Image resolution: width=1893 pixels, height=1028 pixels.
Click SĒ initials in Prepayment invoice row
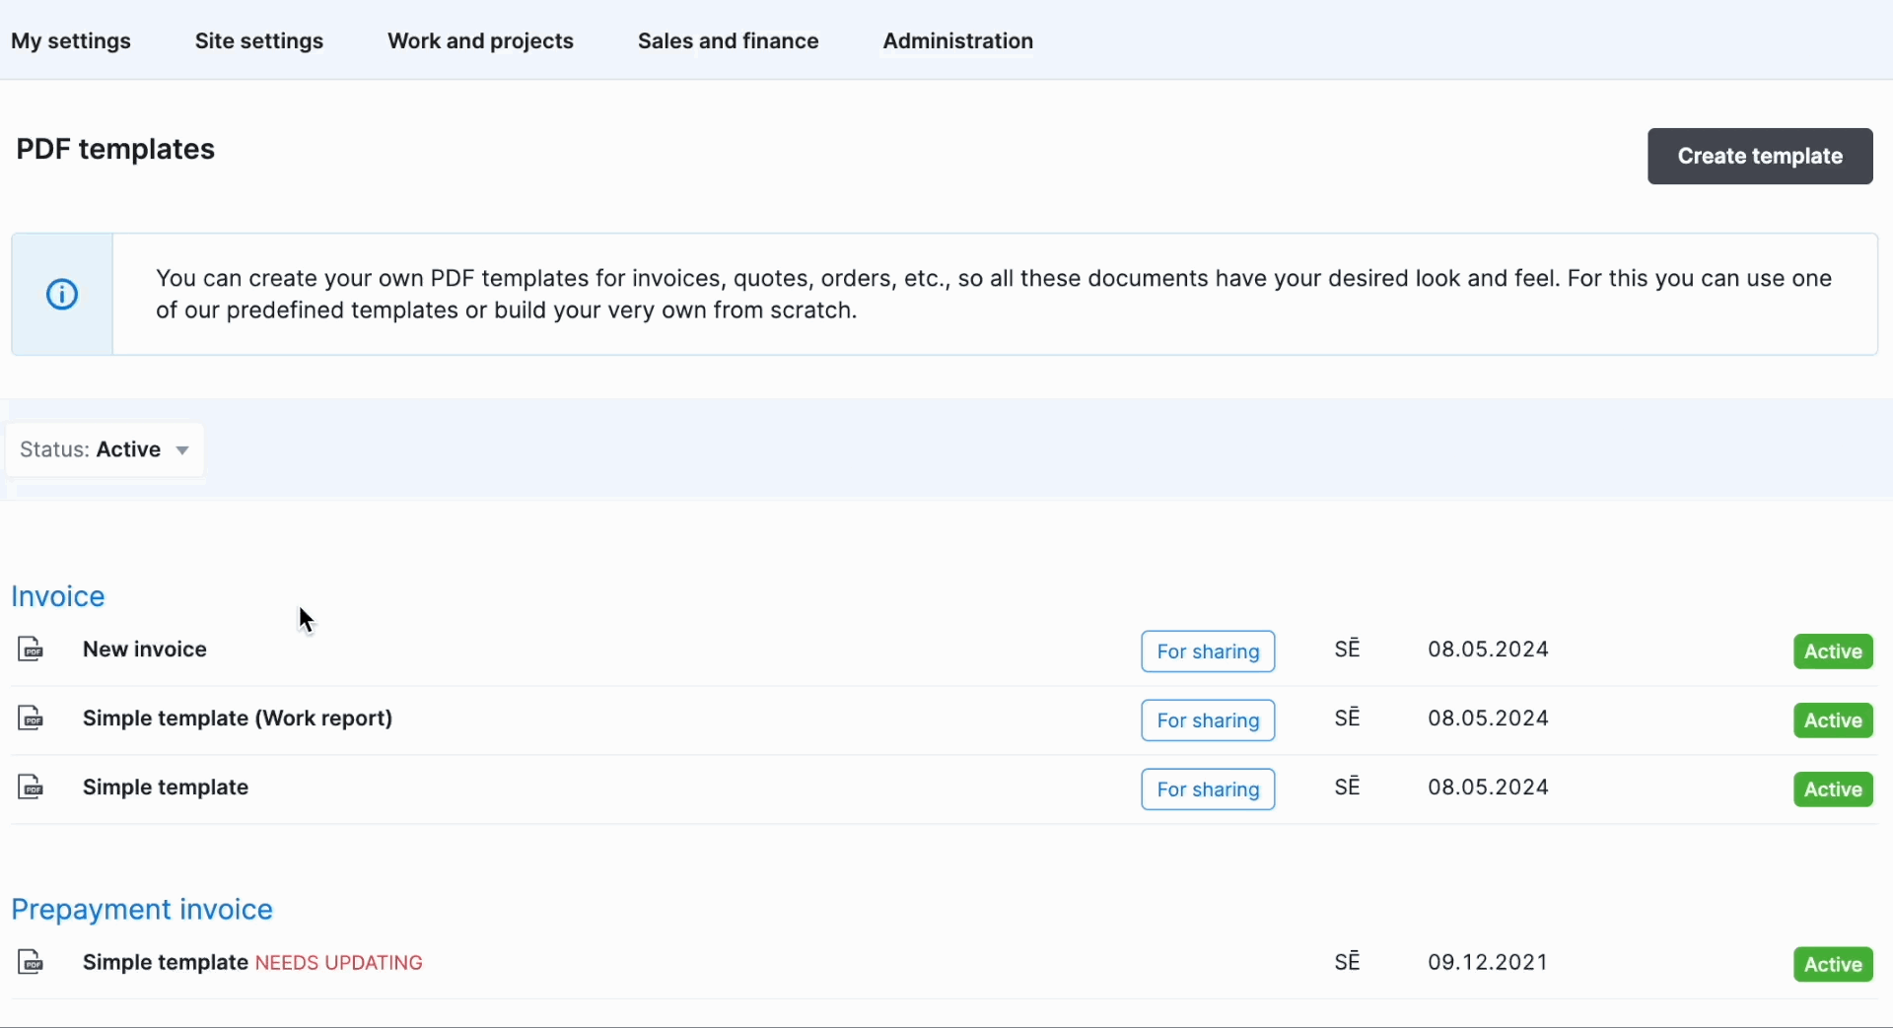1348,962
